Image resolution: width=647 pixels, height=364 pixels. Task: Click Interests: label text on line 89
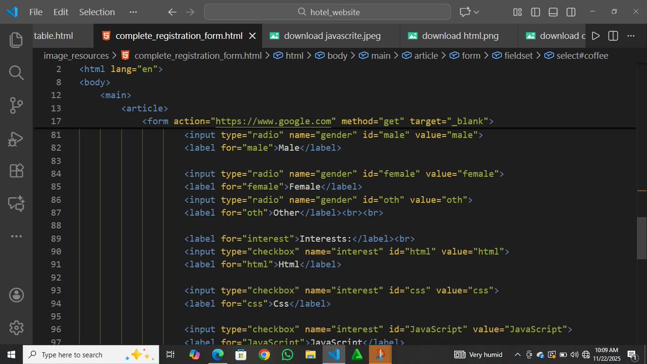coord(325,238)
